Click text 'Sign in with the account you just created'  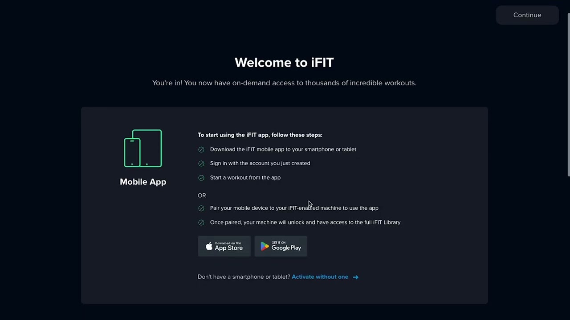pos(260,163)
